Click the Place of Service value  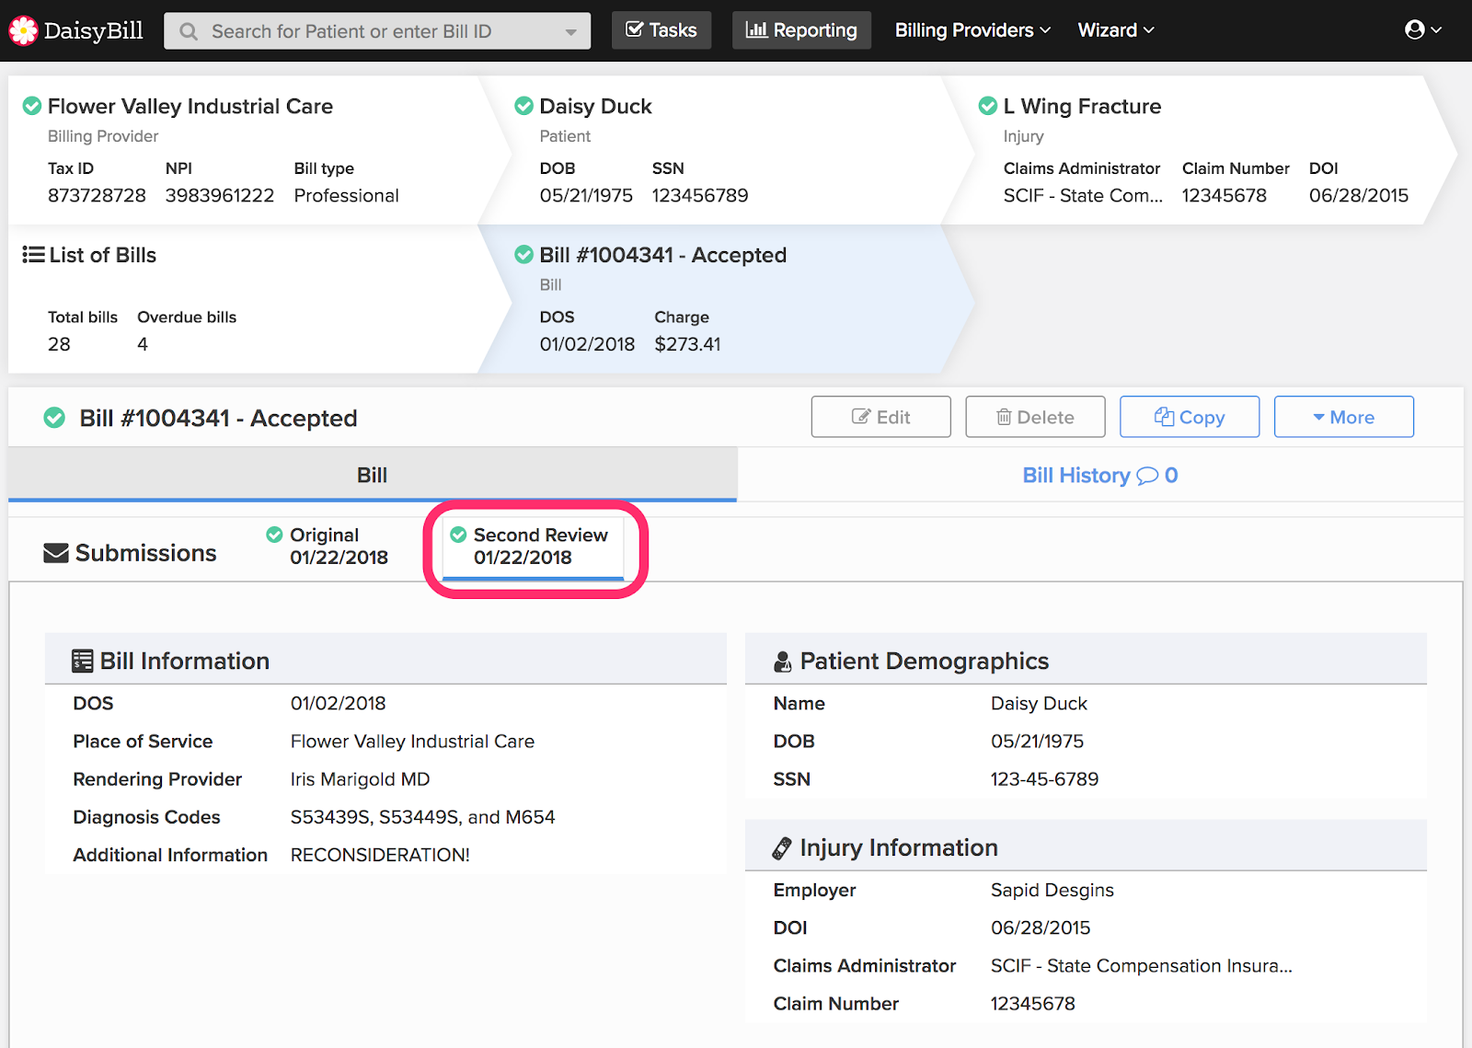click(412, 742)
